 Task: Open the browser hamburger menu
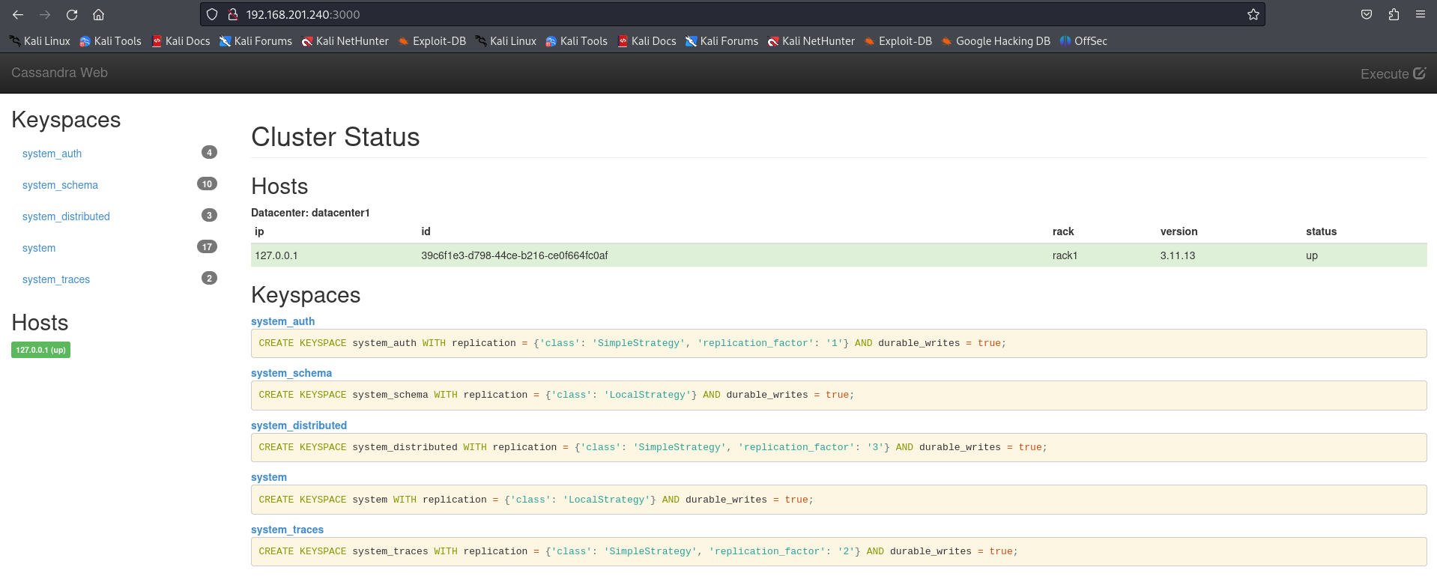[x=1420, y=14]
